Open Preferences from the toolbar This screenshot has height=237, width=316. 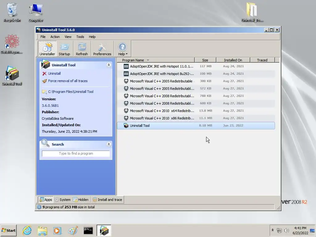pos(102,48)
